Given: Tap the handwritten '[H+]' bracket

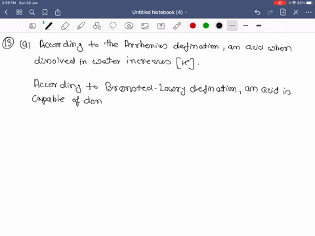Looking at the screenshot, I should click(x=185, y=64).
